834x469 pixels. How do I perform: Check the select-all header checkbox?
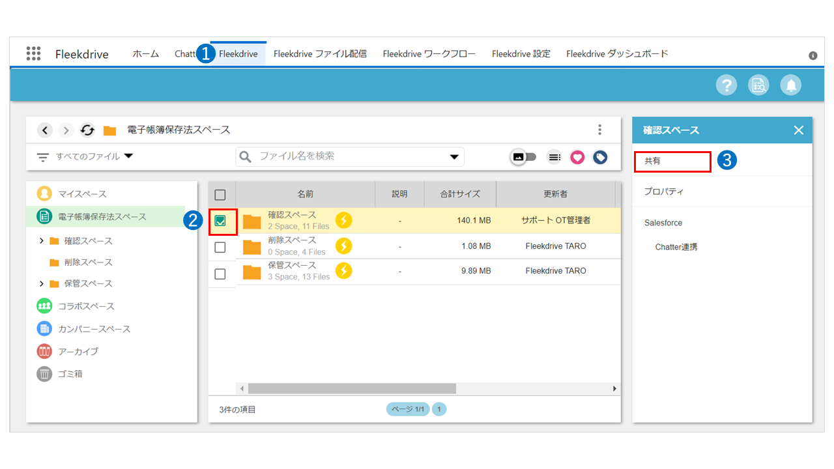[x=220, y=195]
